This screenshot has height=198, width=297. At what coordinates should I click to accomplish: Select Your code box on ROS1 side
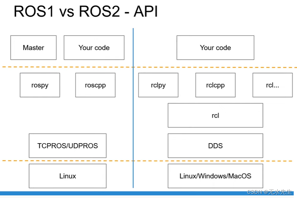tap(94, 48)
